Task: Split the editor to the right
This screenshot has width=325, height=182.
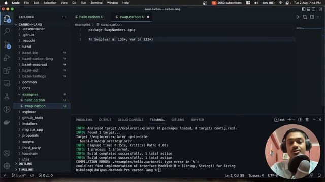Action: click(x=312, y=17)
